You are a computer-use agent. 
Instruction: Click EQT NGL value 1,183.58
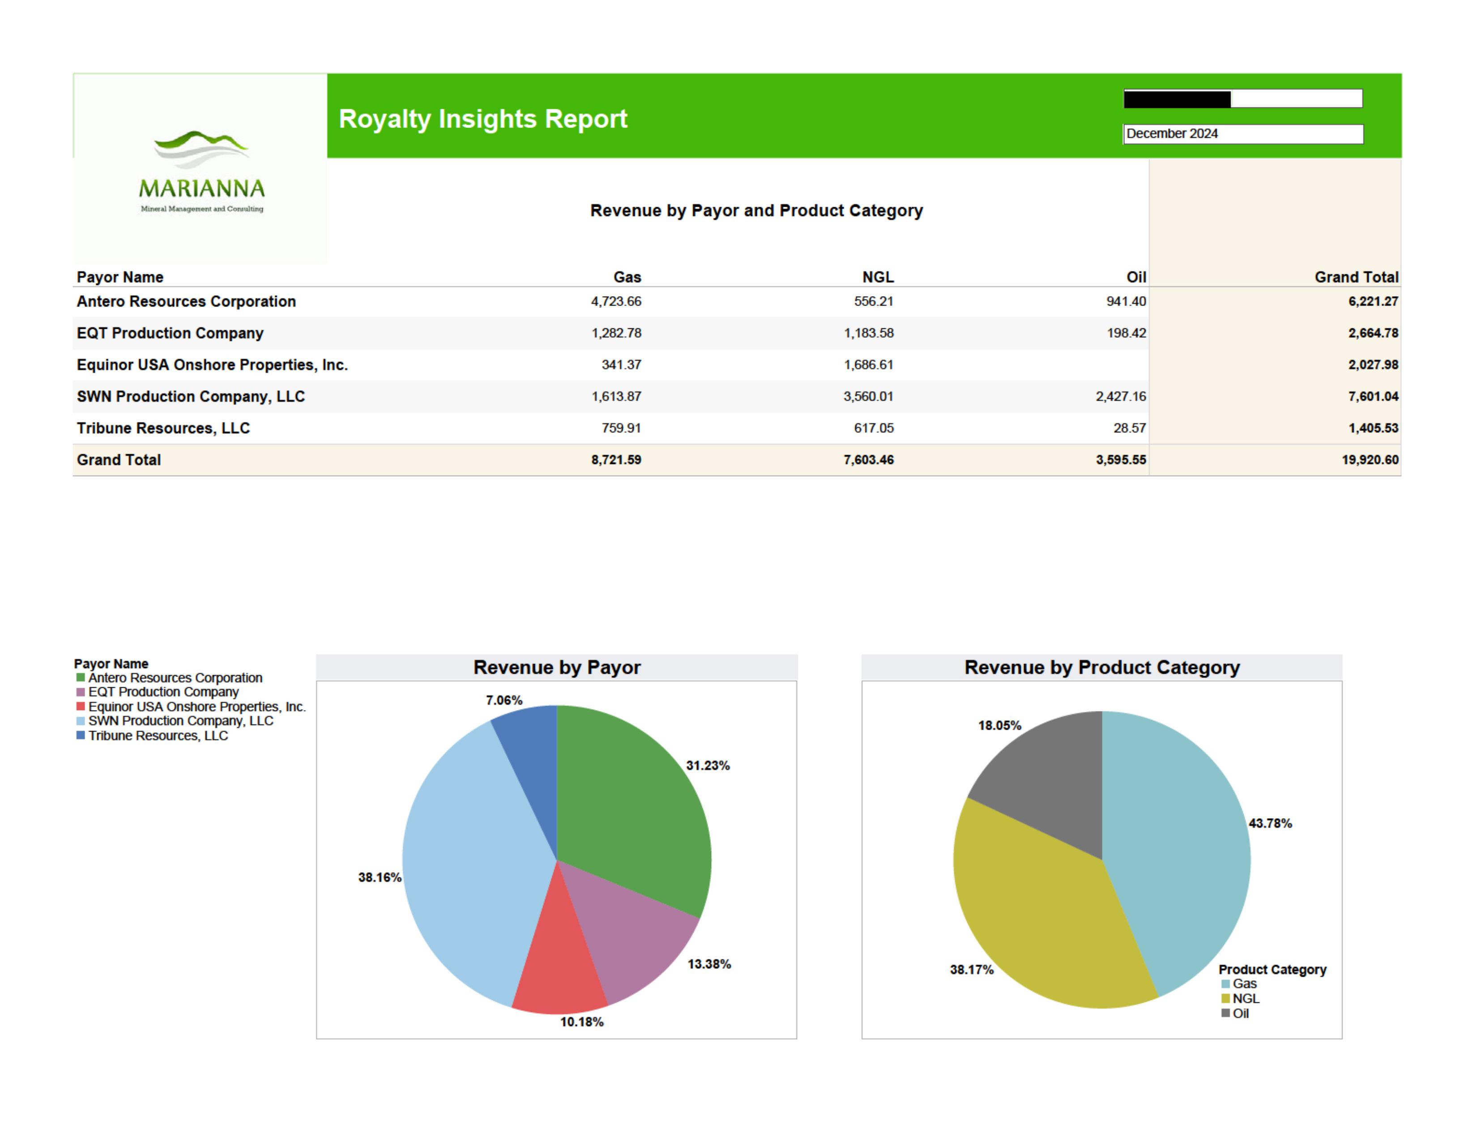click(868, 333)
